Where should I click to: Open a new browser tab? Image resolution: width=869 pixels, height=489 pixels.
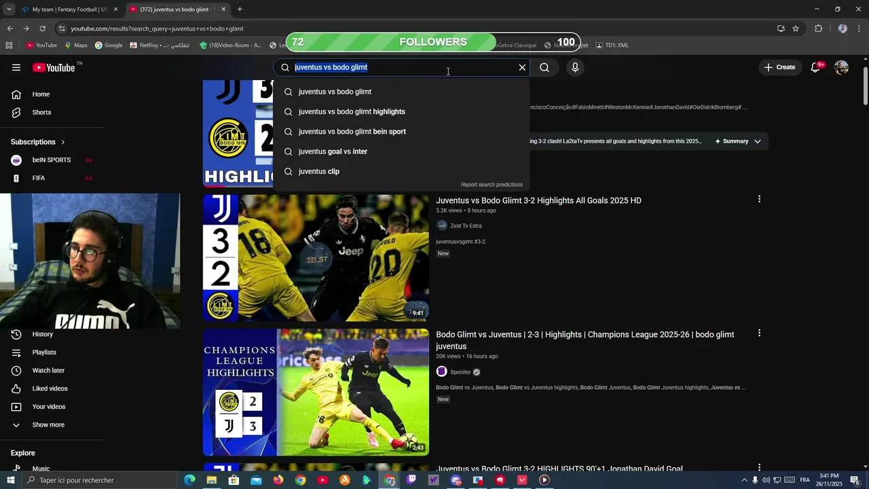point(240,10)
